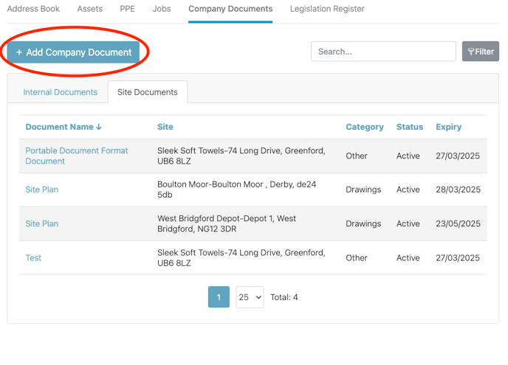Click Other category in Test row
The image size is (508, 365).
[x=357, y=258]
